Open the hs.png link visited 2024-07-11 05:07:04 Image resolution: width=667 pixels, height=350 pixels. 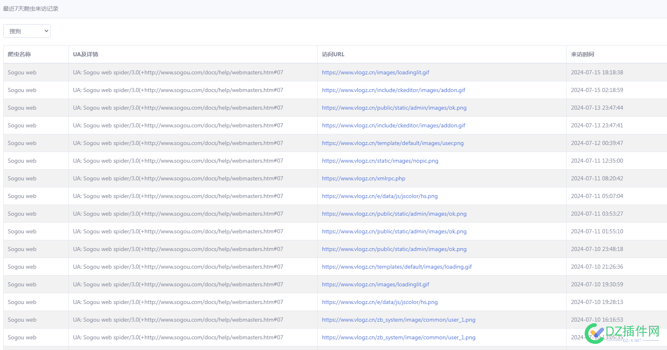click(x=380, y=196)
